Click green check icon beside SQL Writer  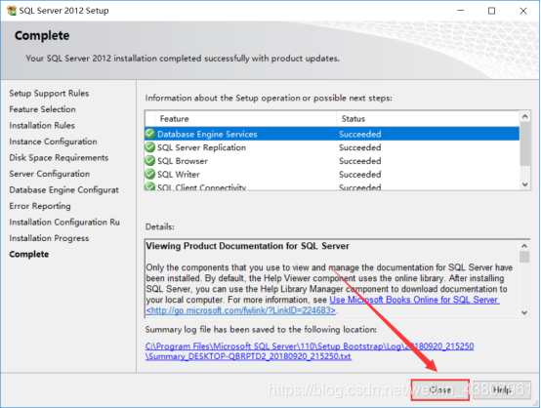click(150, 174)
